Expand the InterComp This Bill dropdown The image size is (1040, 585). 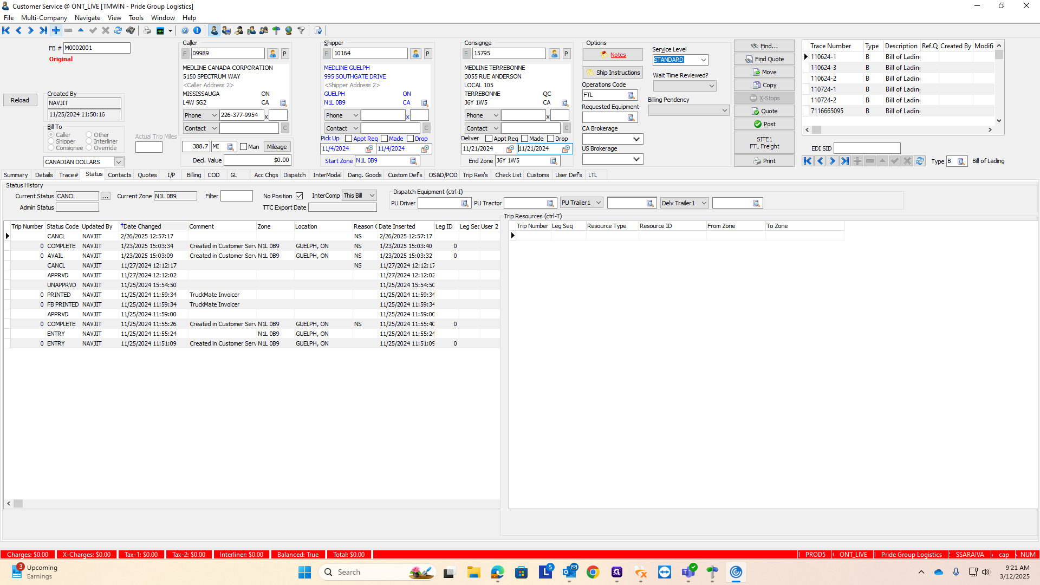(x=372, y=196)
